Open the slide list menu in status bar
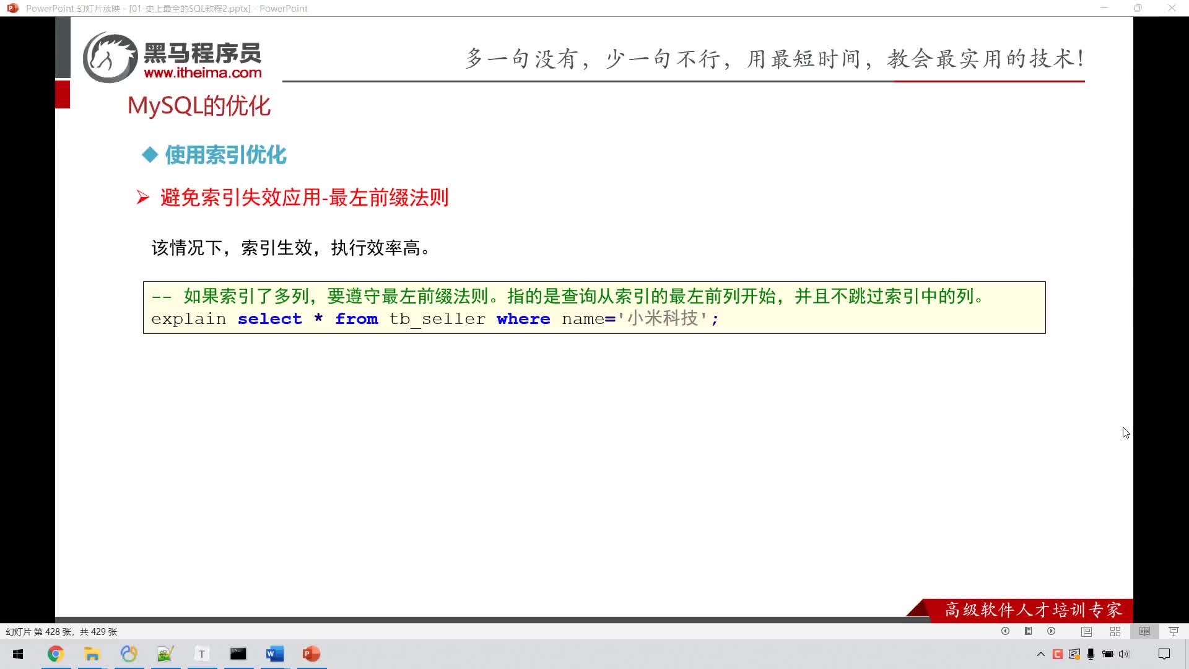This screenshot has width=1189, height=669. pos(1028,631)
